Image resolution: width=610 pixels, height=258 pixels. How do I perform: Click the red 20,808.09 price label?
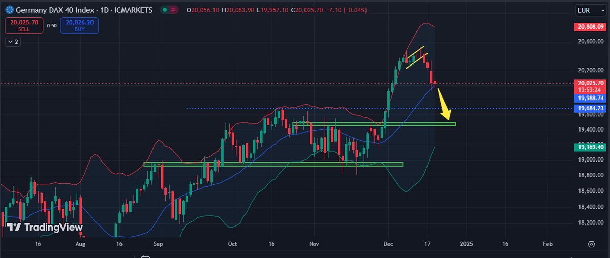591,27
